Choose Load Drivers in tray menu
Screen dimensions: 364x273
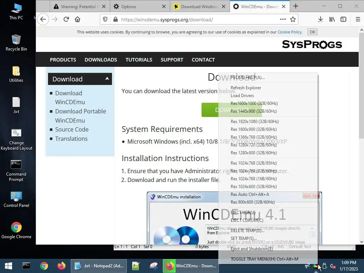click(x=268, y=95)
